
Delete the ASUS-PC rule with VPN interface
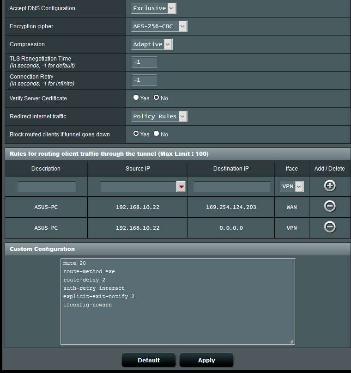tap(330, 227)
